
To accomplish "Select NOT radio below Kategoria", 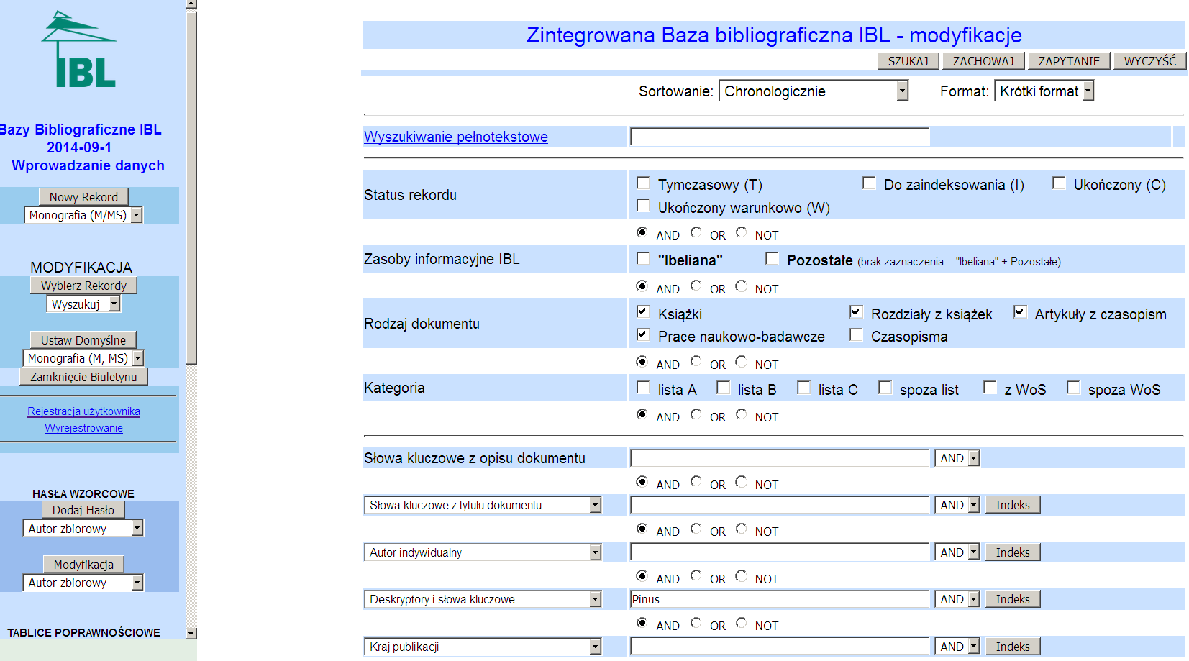I will [741, 414].
